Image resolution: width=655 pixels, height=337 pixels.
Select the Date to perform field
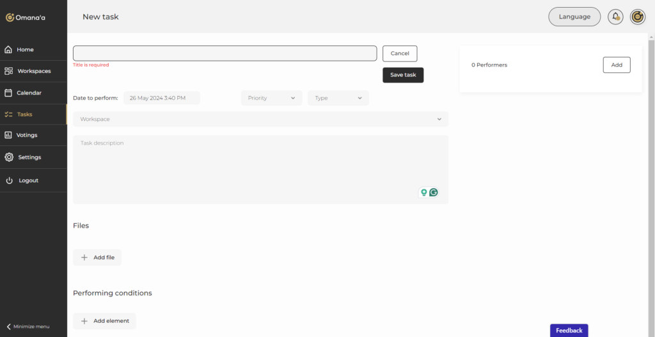pos(161,98)
